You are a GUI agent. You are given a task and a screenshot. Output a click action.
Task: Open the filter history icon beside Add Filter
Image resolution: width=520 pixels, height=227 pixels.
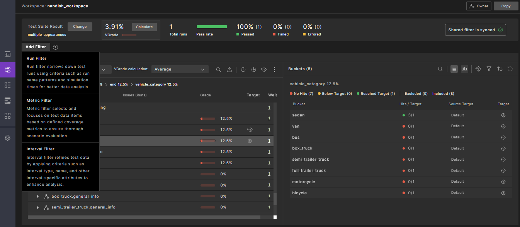click(x=56, y=47)
